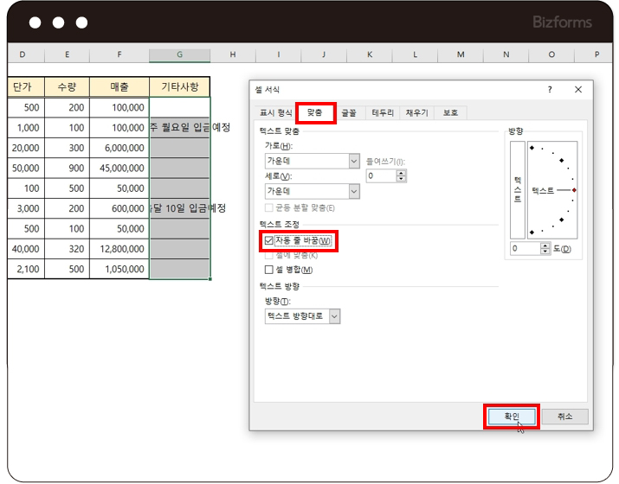The height and width of the screenshot is (484, 619).
Task: Click the degree value input field
Action: click(524, 248)
